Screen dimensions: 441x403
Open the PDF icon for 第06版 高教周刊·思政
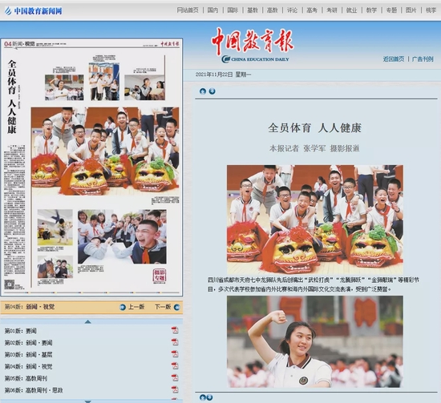point(175,389)
